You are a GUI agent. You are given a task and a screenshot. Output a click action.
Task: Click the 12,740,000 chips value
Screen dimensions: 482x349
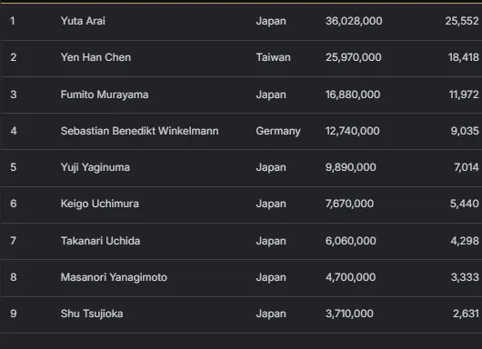tap(353, 131)
